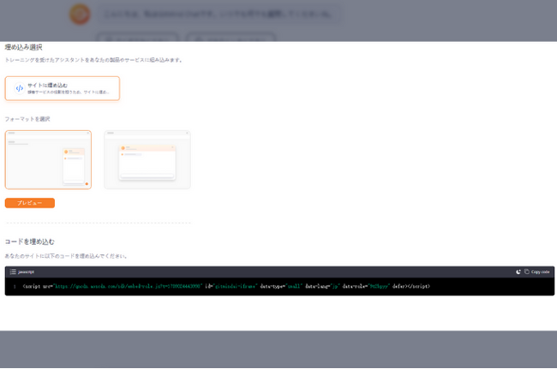Choose the centered chat window format

point(147,159)
